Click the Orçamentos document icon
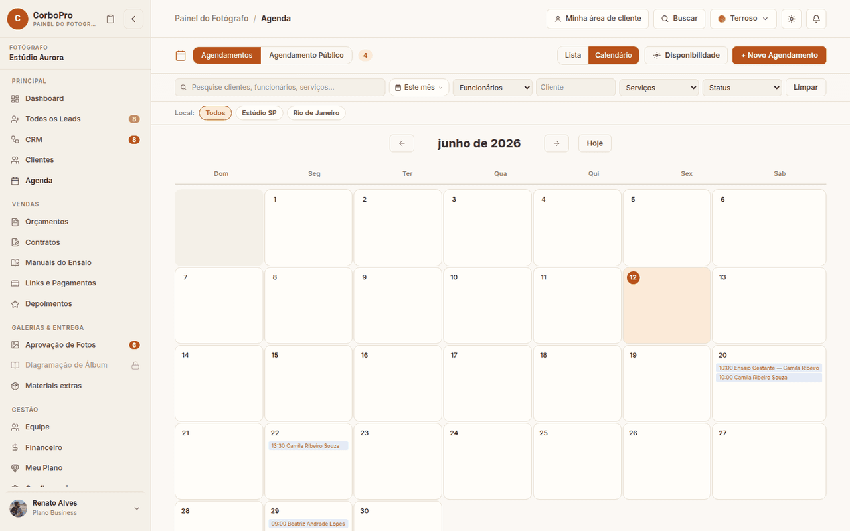 (x=15, y=222)
